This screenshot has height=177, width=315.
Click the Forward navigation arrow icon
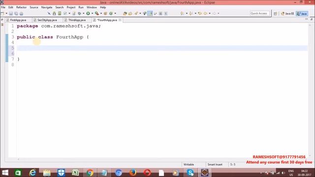coord(214,13)
